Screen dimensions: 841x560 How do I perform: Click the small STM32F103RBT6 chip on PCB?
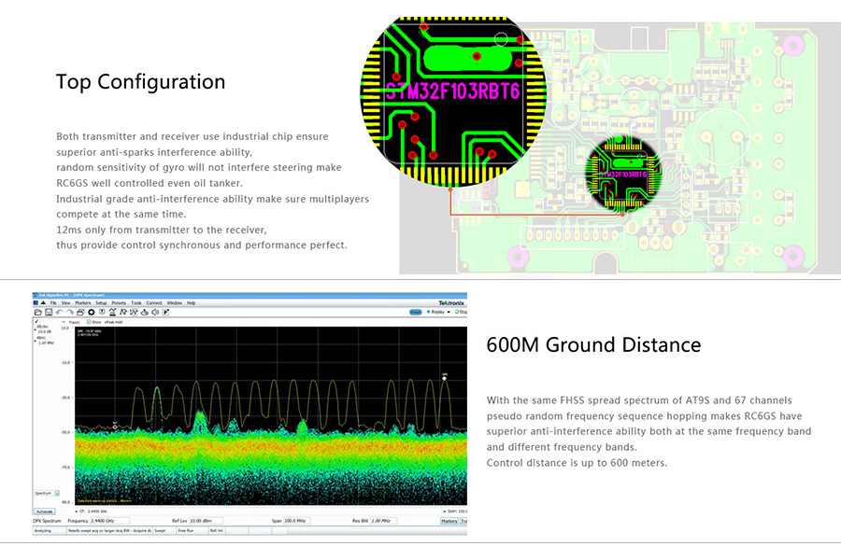(623, 174)
